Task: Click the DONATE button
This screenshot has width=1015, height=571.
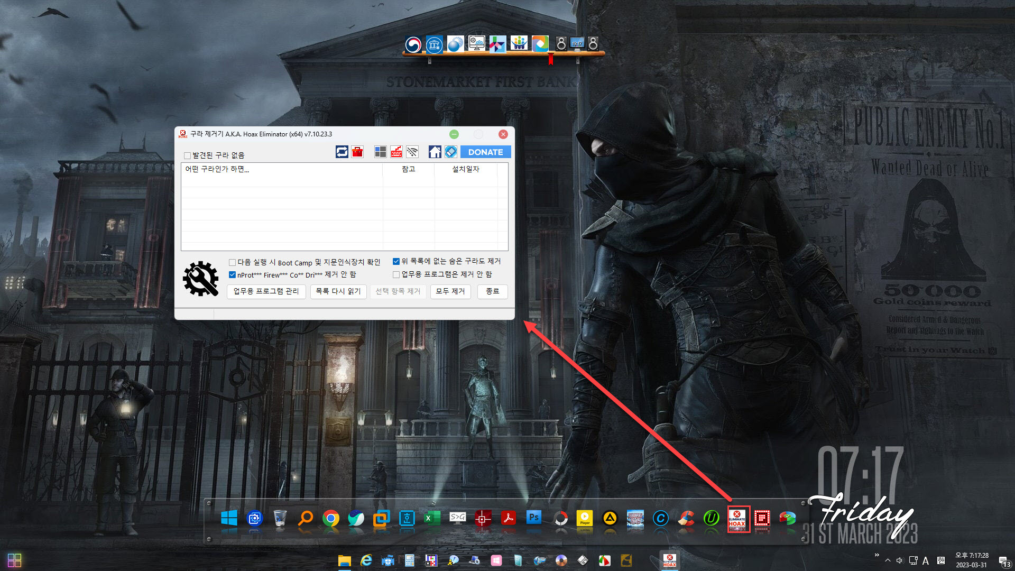Action: coord(485,152)
